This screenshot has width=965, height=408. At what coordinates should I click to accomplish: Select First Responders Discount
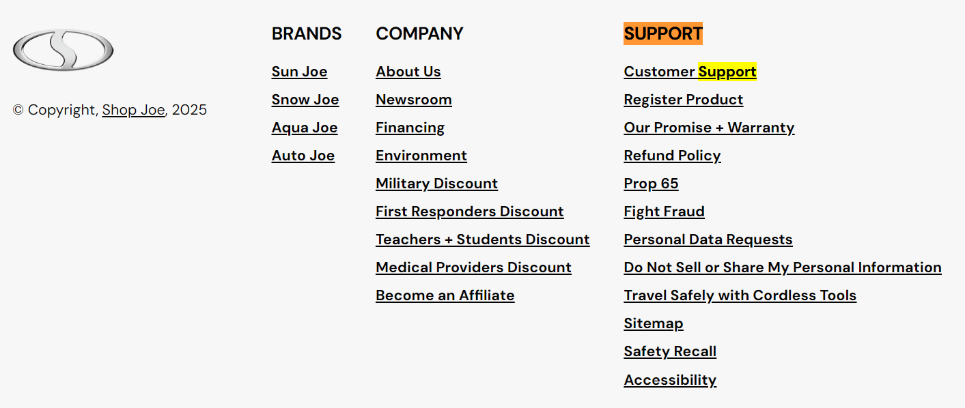pos(469,211)
